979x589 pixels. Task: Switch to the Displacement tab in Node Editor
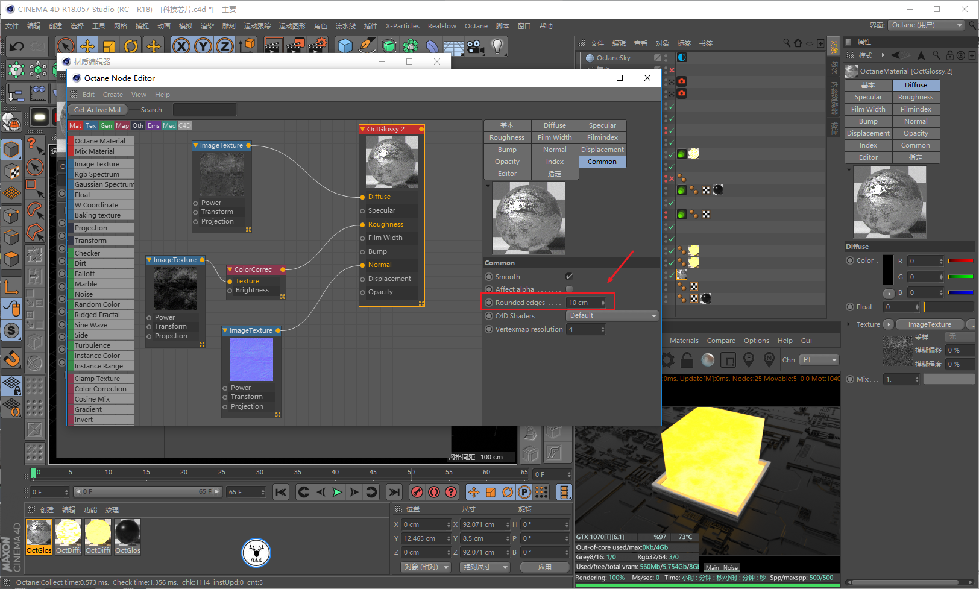click(x=602, y=150)
